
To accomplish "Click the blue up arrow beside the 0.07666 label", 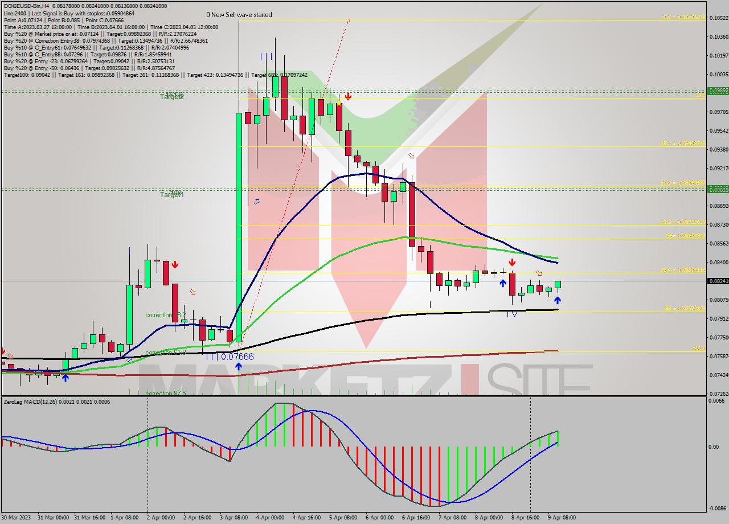I will coord(239,366).
